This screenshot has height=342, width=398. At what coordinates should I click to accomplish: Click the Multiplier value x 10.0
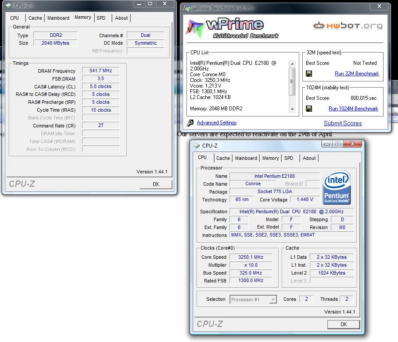tap(251, 265)
